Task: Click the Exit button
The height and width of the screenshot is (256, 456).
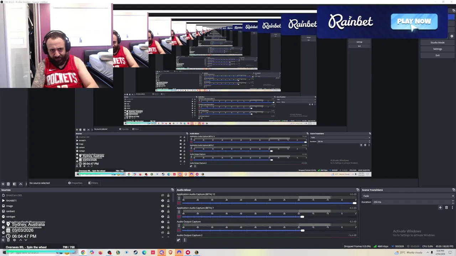Action: pyautogui.click(x=437, y=55)
